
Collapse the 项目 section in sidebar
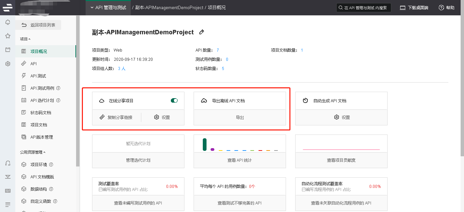point(25,39)
